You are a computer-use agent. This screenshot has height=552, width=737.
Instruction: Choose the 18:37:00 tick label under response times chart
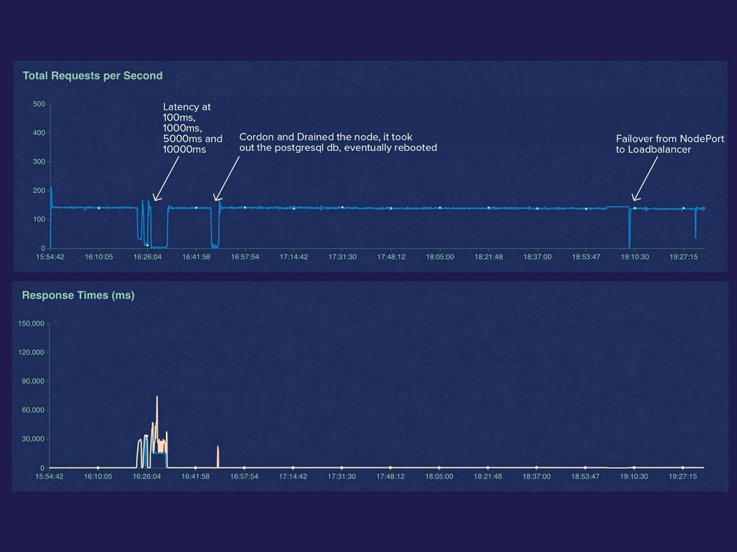coord(536,476)
